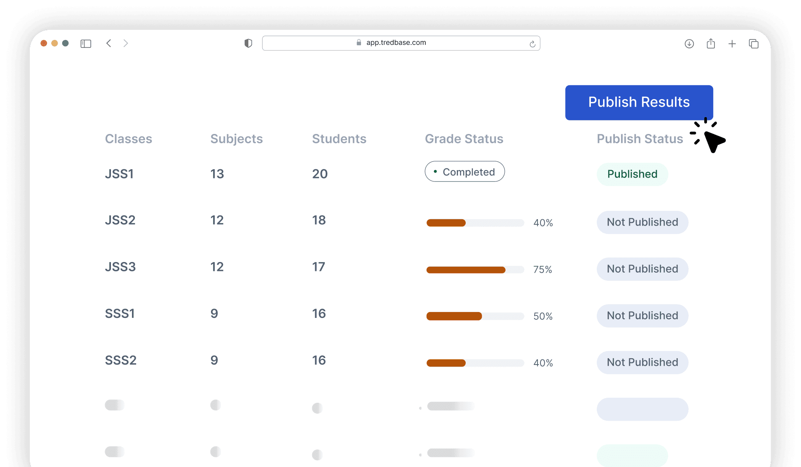The height and width of the screenshot is (467, 801).
Task: Open the downloads icon
Action: pyautogui.click(x=689, y=44)
